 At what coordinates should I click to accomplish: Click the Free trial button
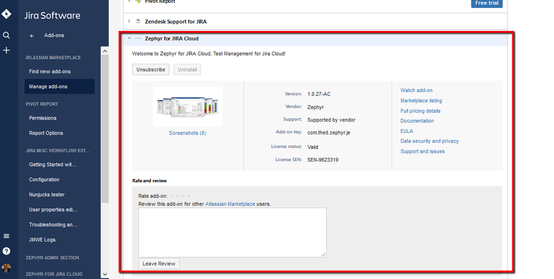pos(487,3)
